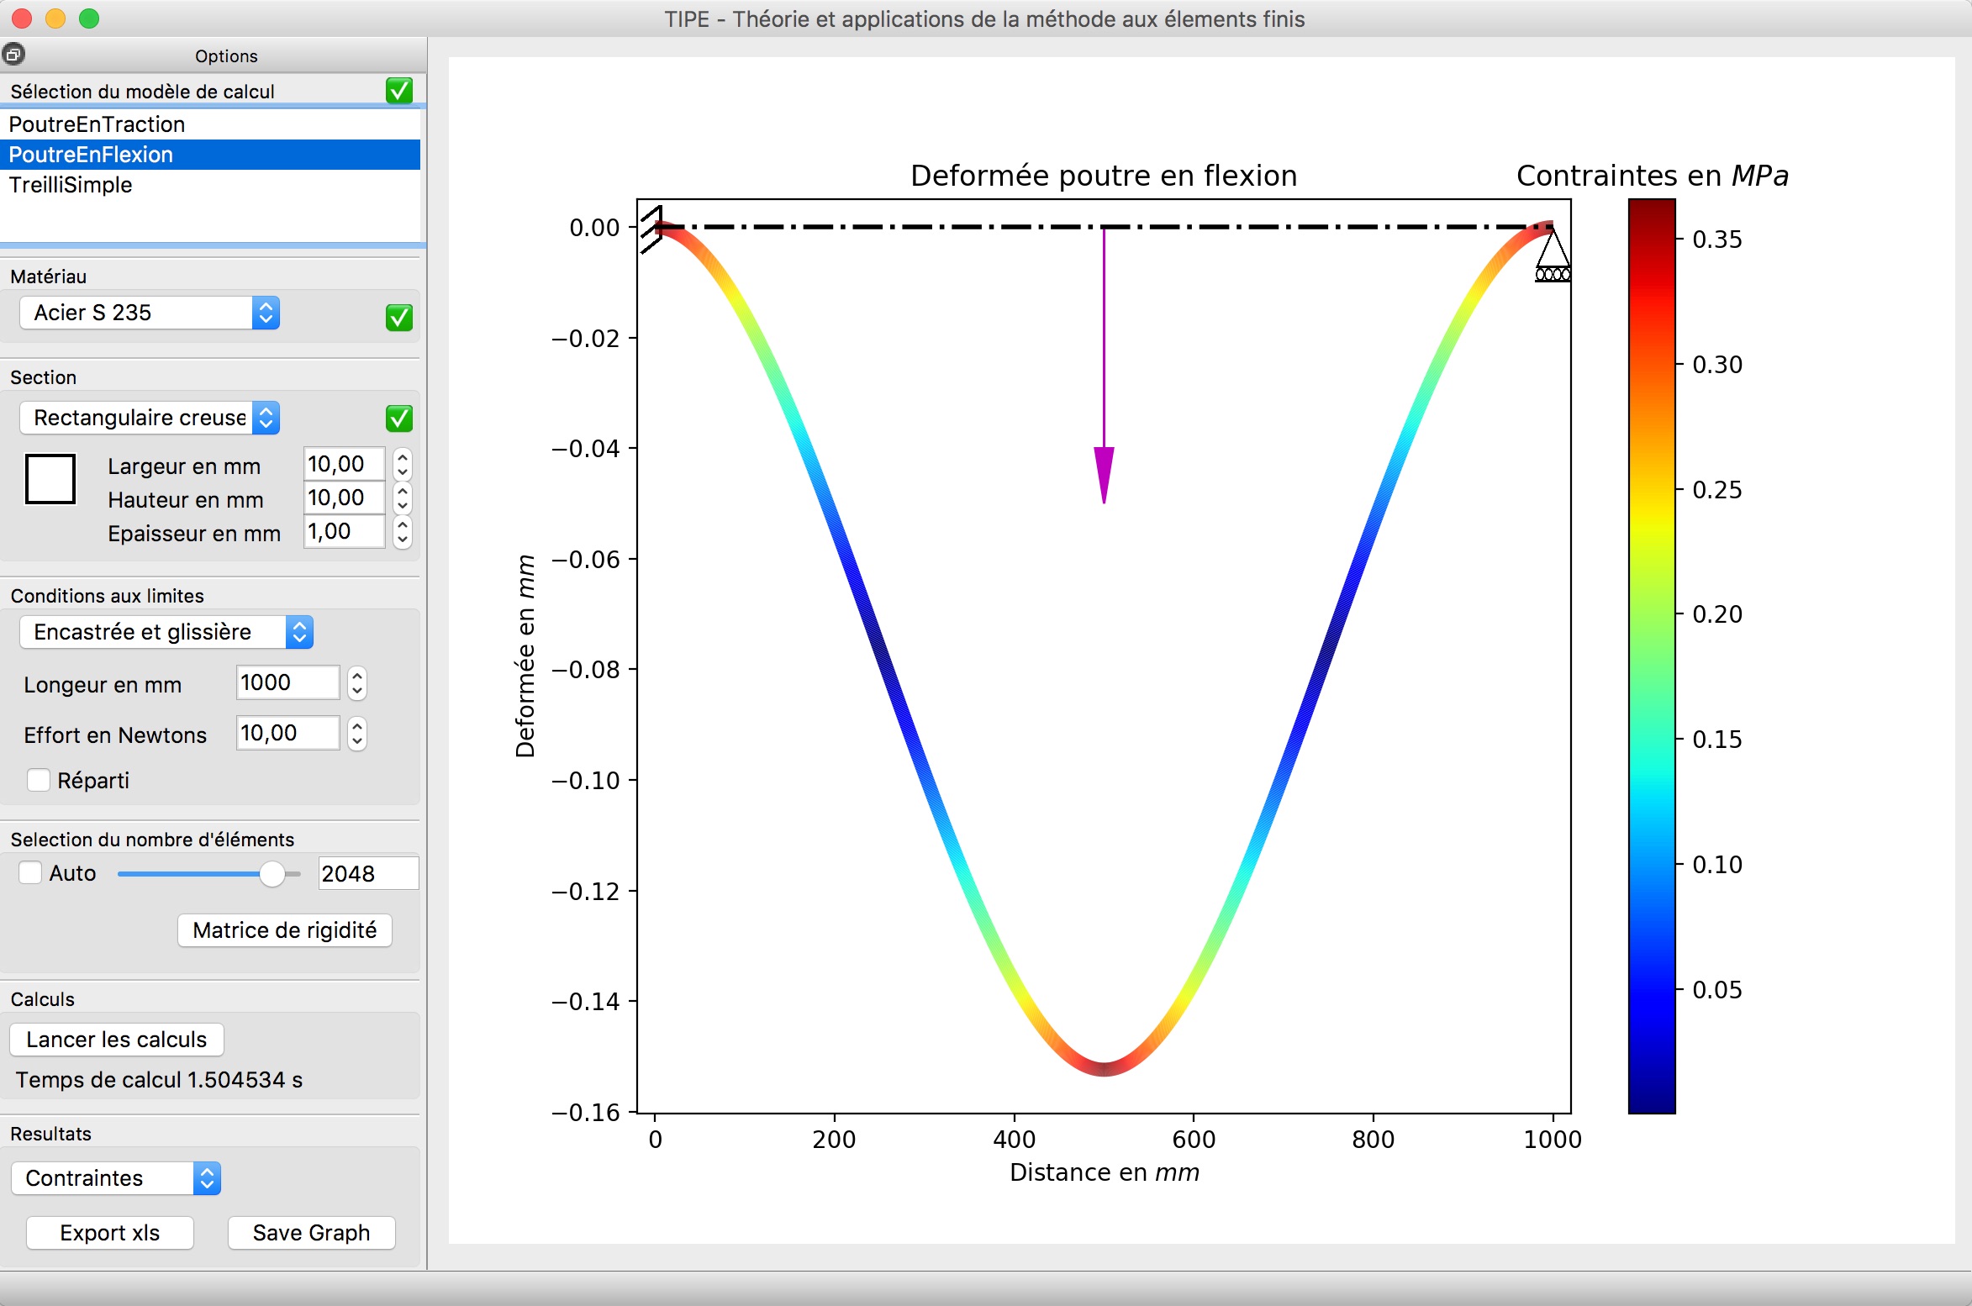Click the Matrice de rigidité button

click(x=284, y=929)
